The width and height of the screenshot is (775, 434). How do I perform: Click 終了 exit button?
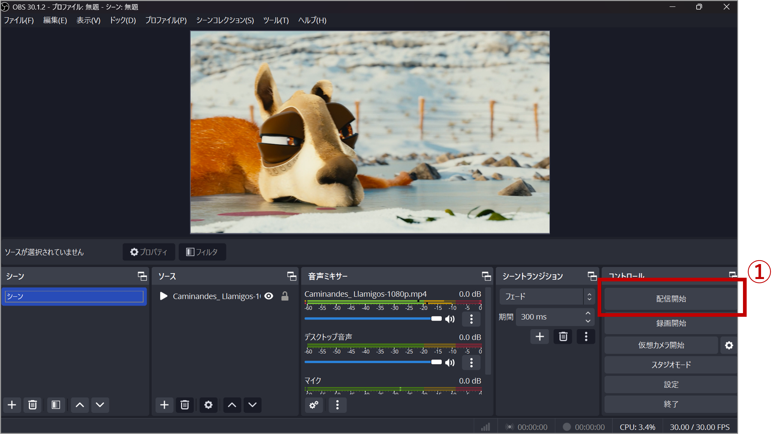(671, 404)
